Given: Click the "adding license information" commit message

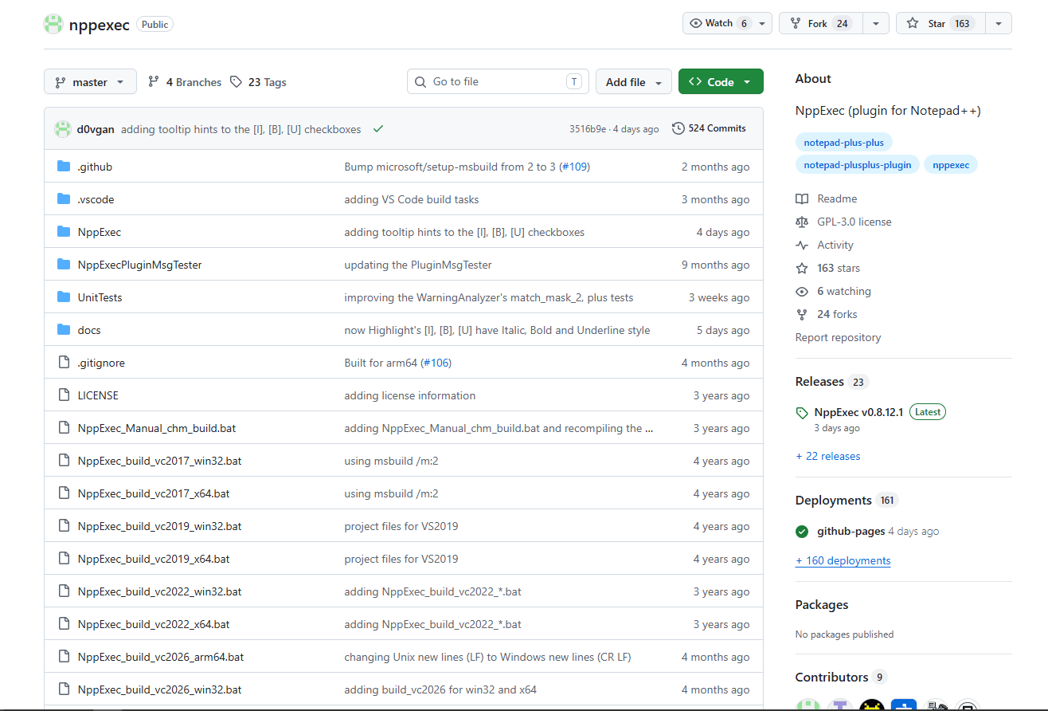Looking at the screenshot, I should 410,395.
